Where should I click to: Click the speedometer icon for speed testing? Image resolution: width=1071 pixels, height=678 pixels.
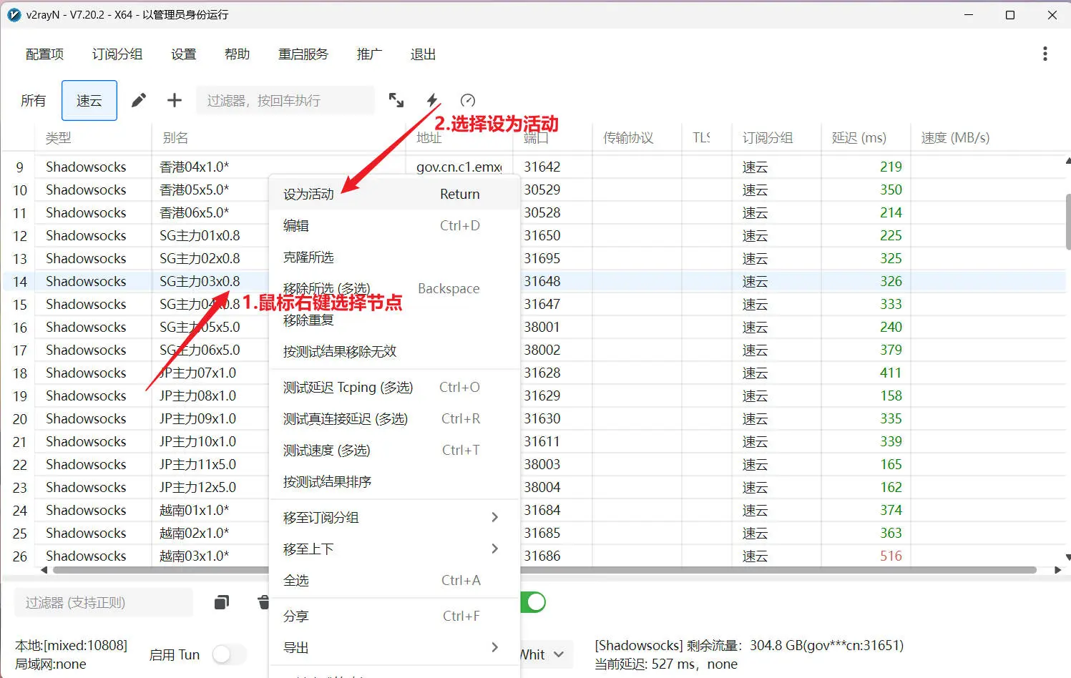pyautogui.click(x=468, y=100)
